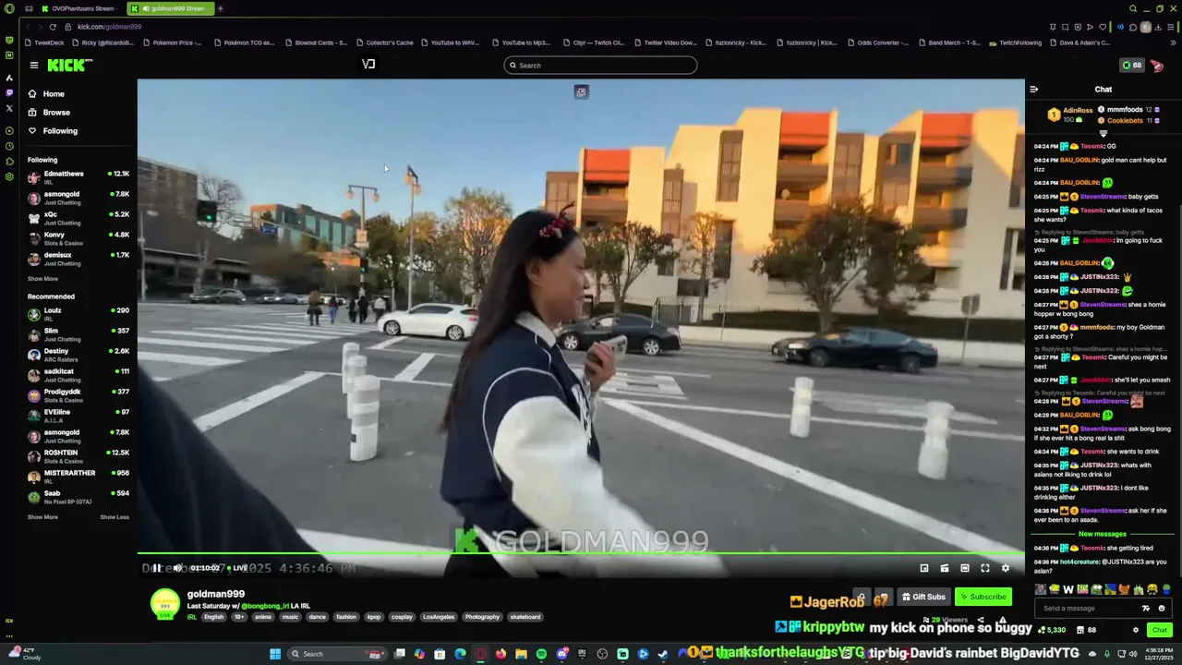Open chat text formatting icon
Screen dimensions: 1182x665
pyautogui.click(x=1146, y=608)
